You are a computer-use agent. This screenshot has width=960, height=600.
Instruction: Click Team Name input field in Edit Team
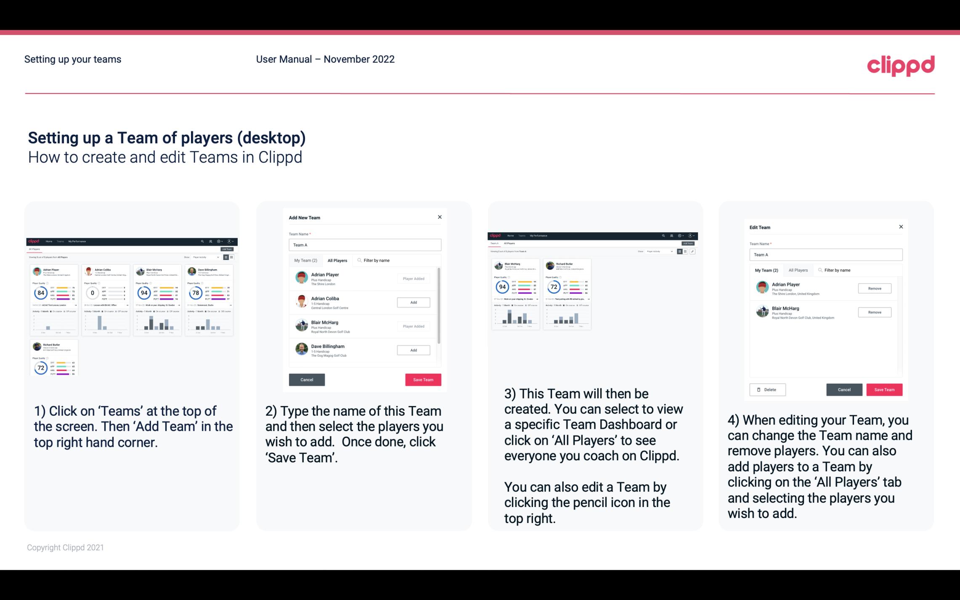(826, 255)
